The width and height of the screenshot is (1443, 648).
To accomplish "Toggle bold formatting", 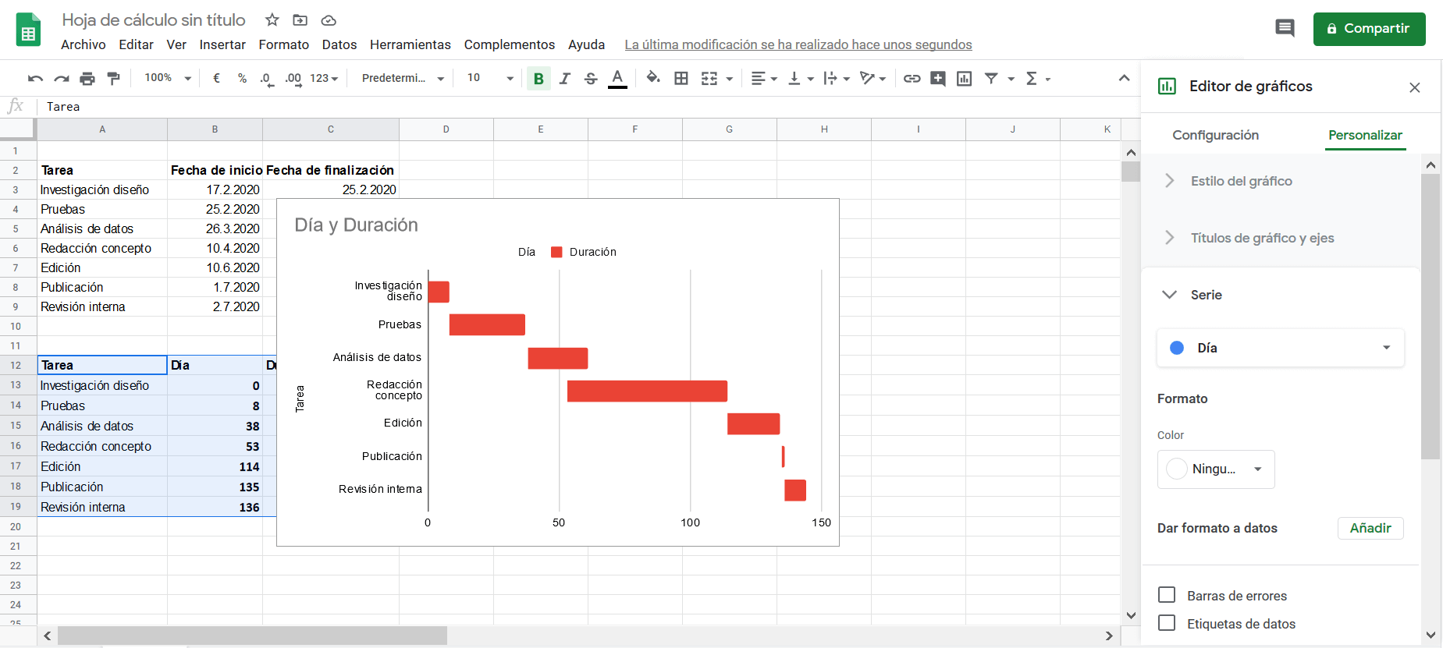I will (x=538, y=79).
